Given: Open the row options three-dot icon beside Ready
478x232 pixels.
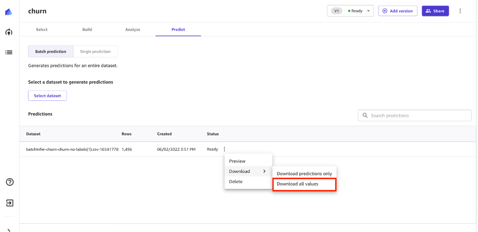Looking at the screenshot, I should (x=225, y=149).
